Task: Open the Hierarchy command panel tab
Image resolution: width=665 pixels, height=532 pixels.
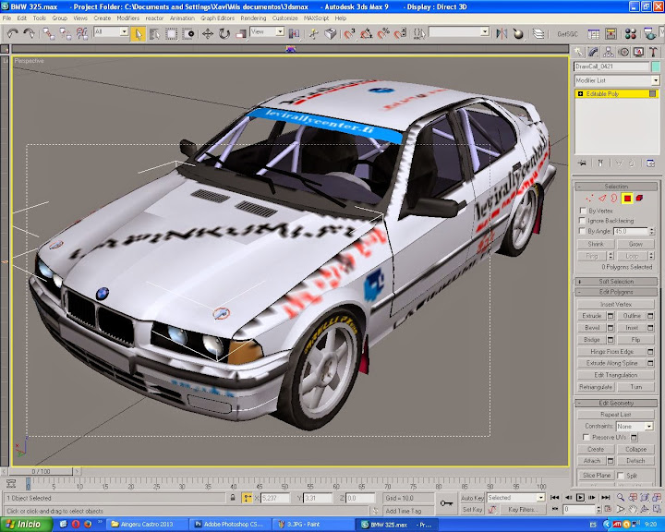Action: pyautogui.click(x=608, y=52)
